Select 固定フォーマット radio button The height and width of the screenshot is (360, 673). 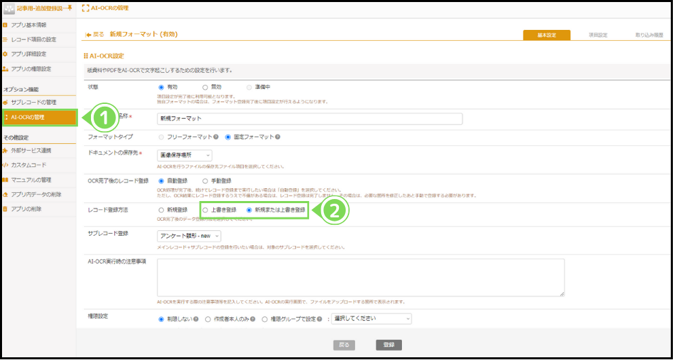pyautogui.click(x=228, y=137)
